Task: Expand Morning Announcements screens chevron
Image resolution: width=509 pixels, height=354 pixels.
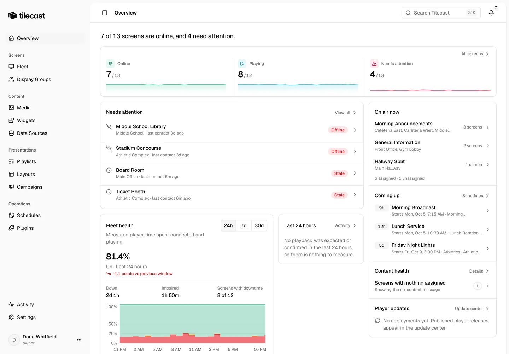Action: (x=488, y=127)
